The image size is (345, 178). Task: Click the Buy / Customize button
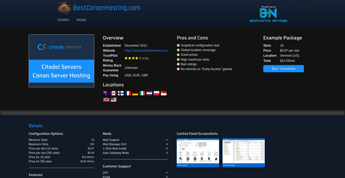[283, 69]
